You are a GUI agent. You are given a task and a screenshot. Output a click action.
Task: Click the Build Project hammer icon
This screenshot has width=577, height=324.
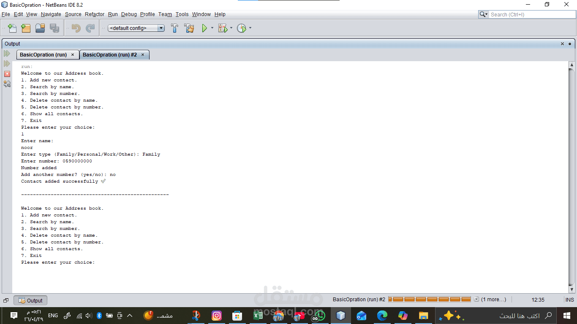point(174,28)
